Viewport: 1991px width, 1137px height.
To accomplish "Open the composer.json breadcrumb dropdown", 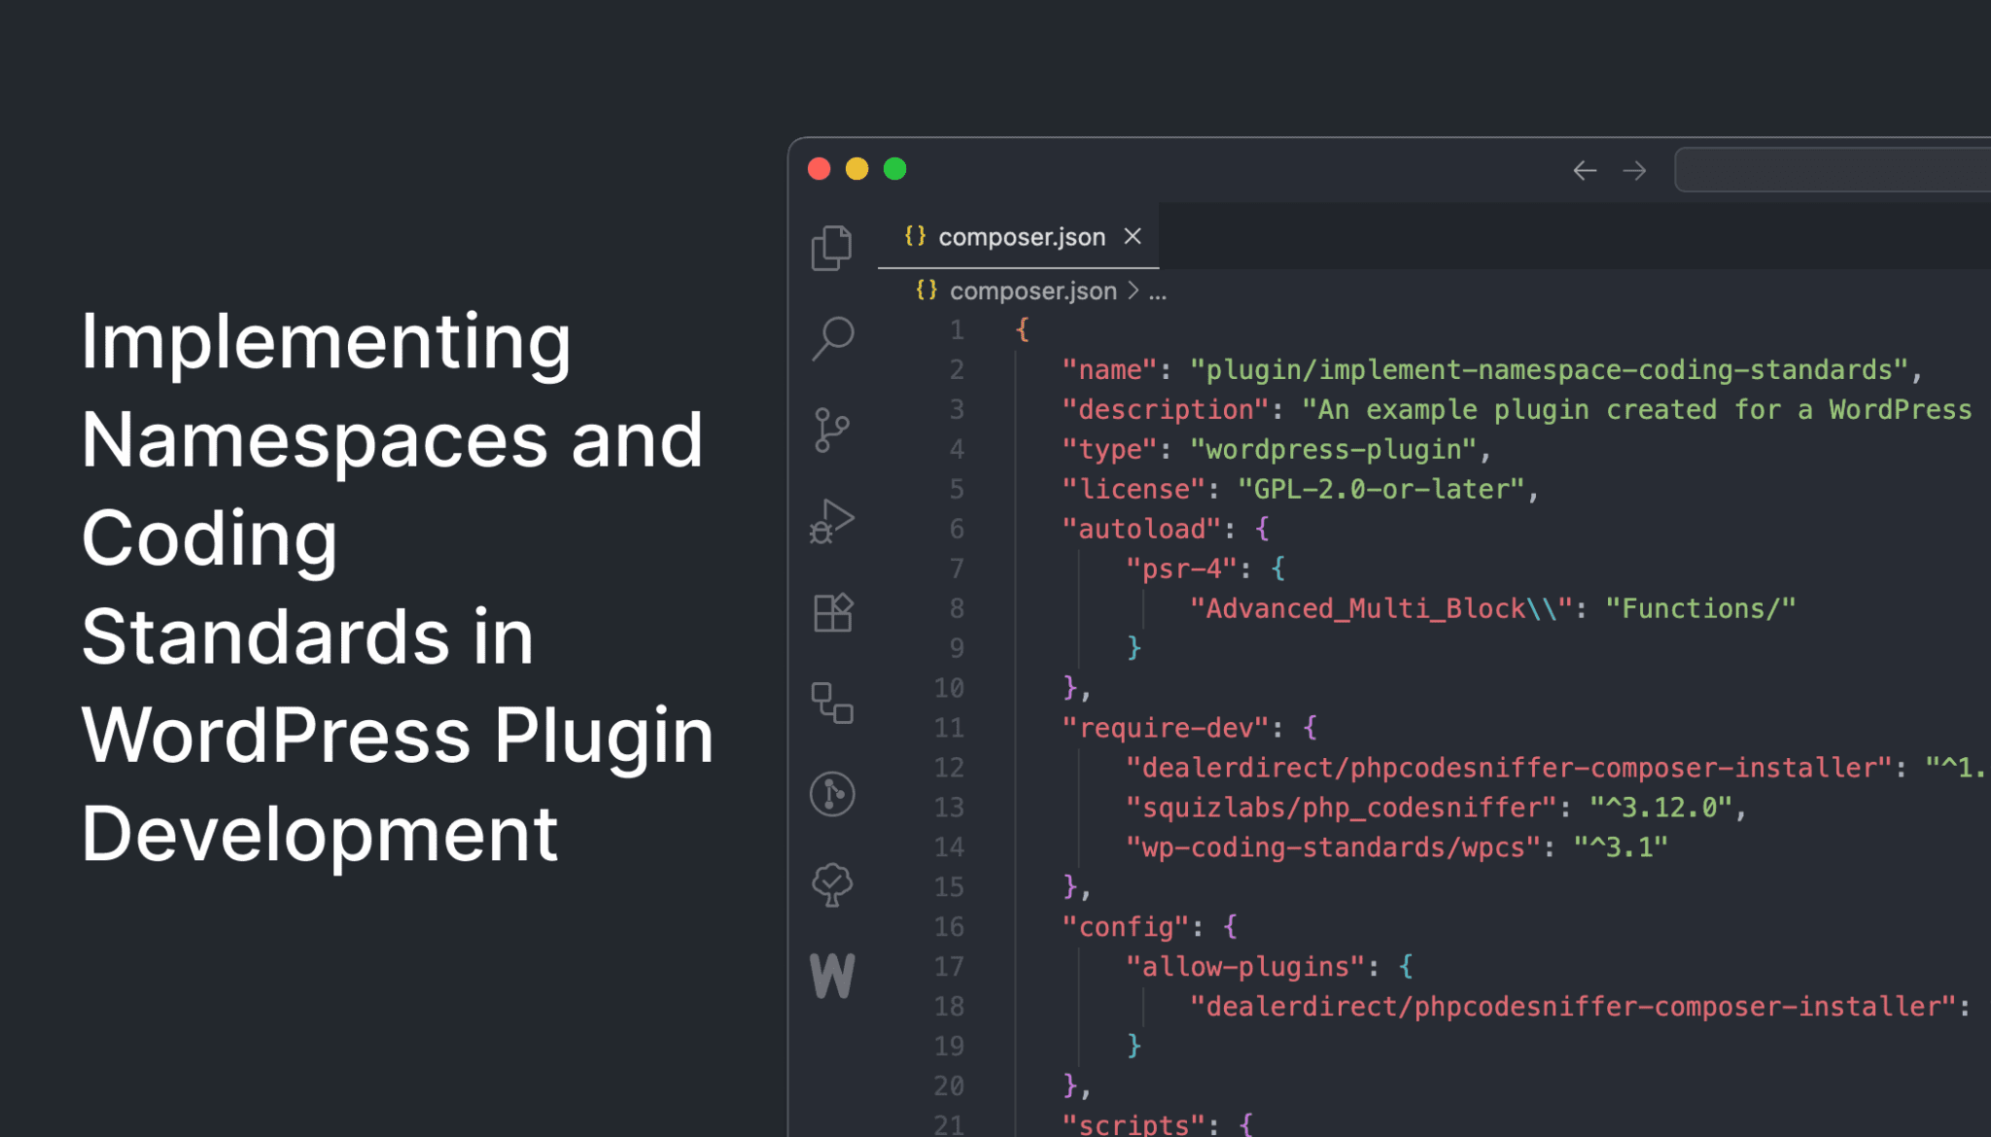I will (1032, 291).
